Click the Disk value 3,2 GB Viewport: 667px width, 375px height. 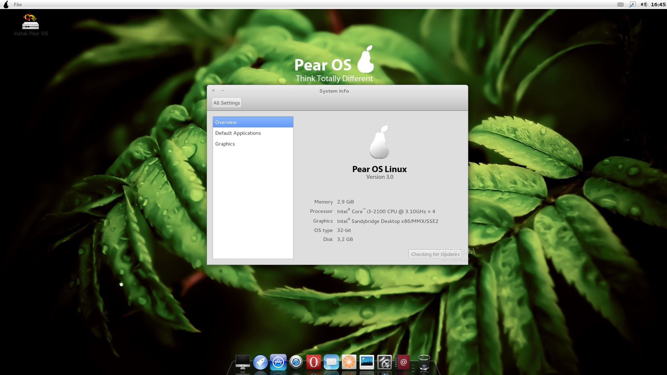[x=345, y=239]
